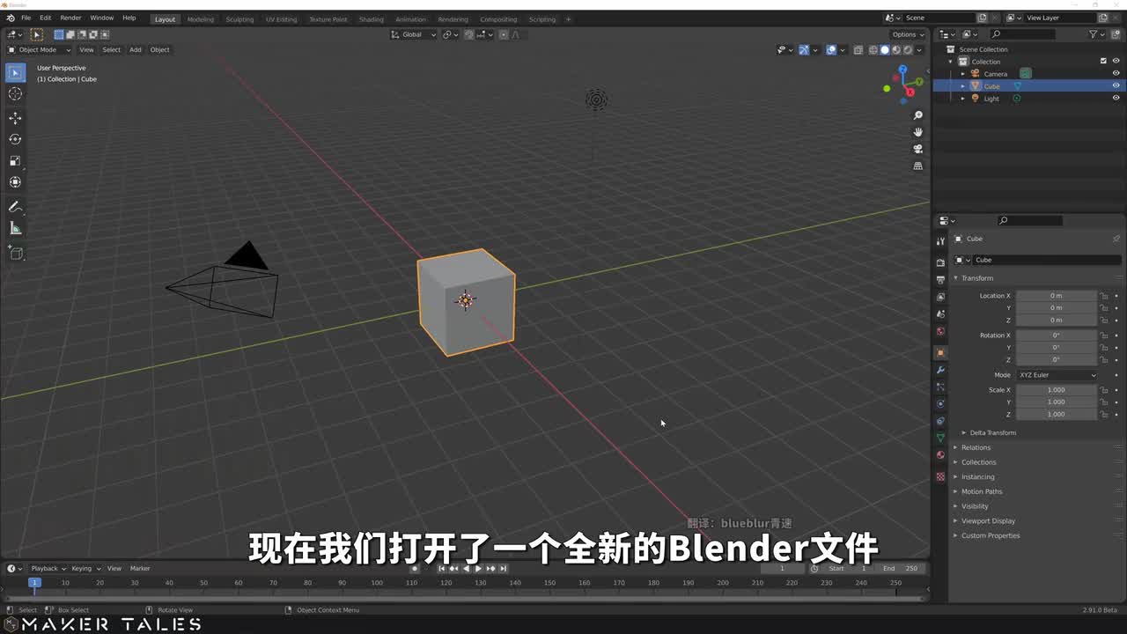Toggle the camera view icon
This screenshot has width=1127, height=634.
tap(918, 149)
